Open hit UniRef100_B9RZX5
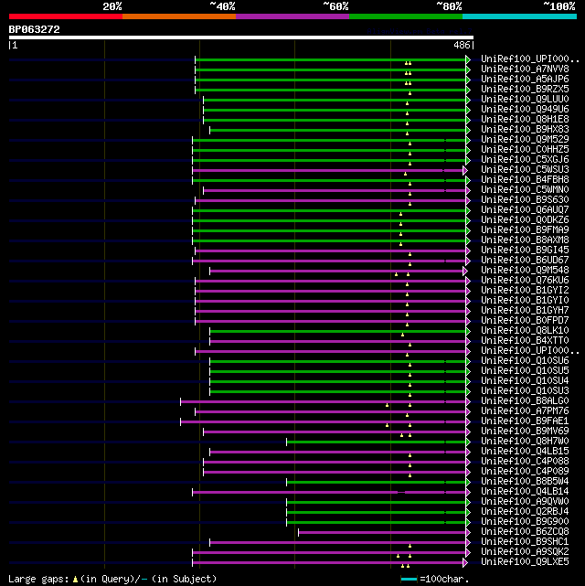Viewport: 585px width, 586px height. click(x=525, y=90)
